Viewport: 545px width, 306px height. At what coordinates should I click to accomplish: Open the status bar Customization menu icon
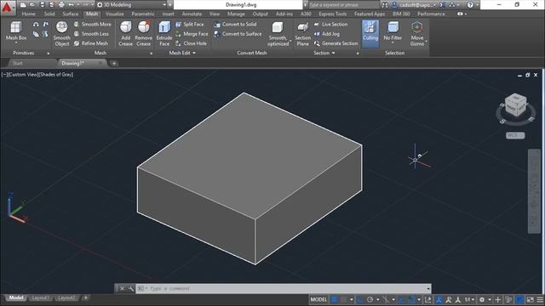click(x=540, y=299)
